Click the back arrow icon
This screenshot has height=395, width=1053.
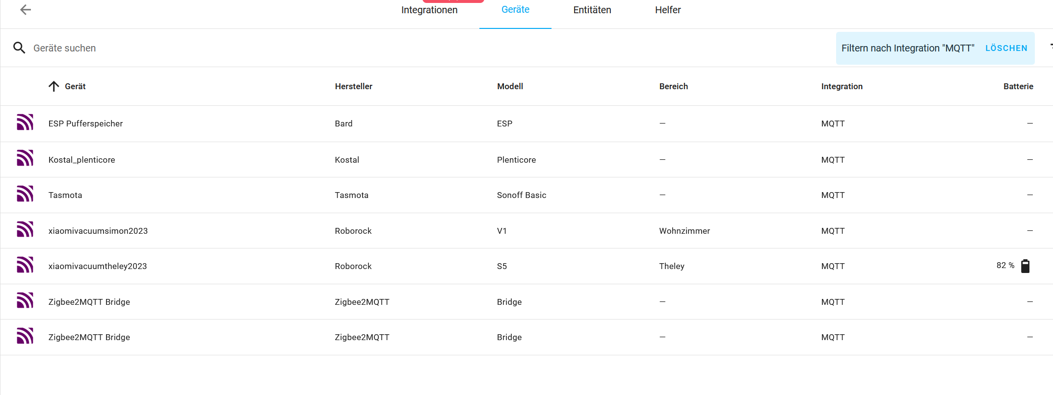click(26, 10)
